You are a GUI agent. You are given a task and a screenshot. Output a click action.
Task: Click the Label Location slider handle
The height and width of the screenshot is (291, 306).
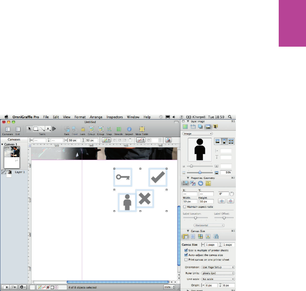(196, 218)
